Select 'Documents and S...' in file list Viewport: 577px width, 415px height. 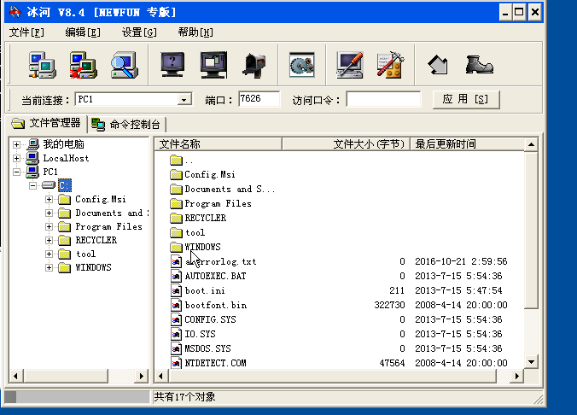click(230, 190)
